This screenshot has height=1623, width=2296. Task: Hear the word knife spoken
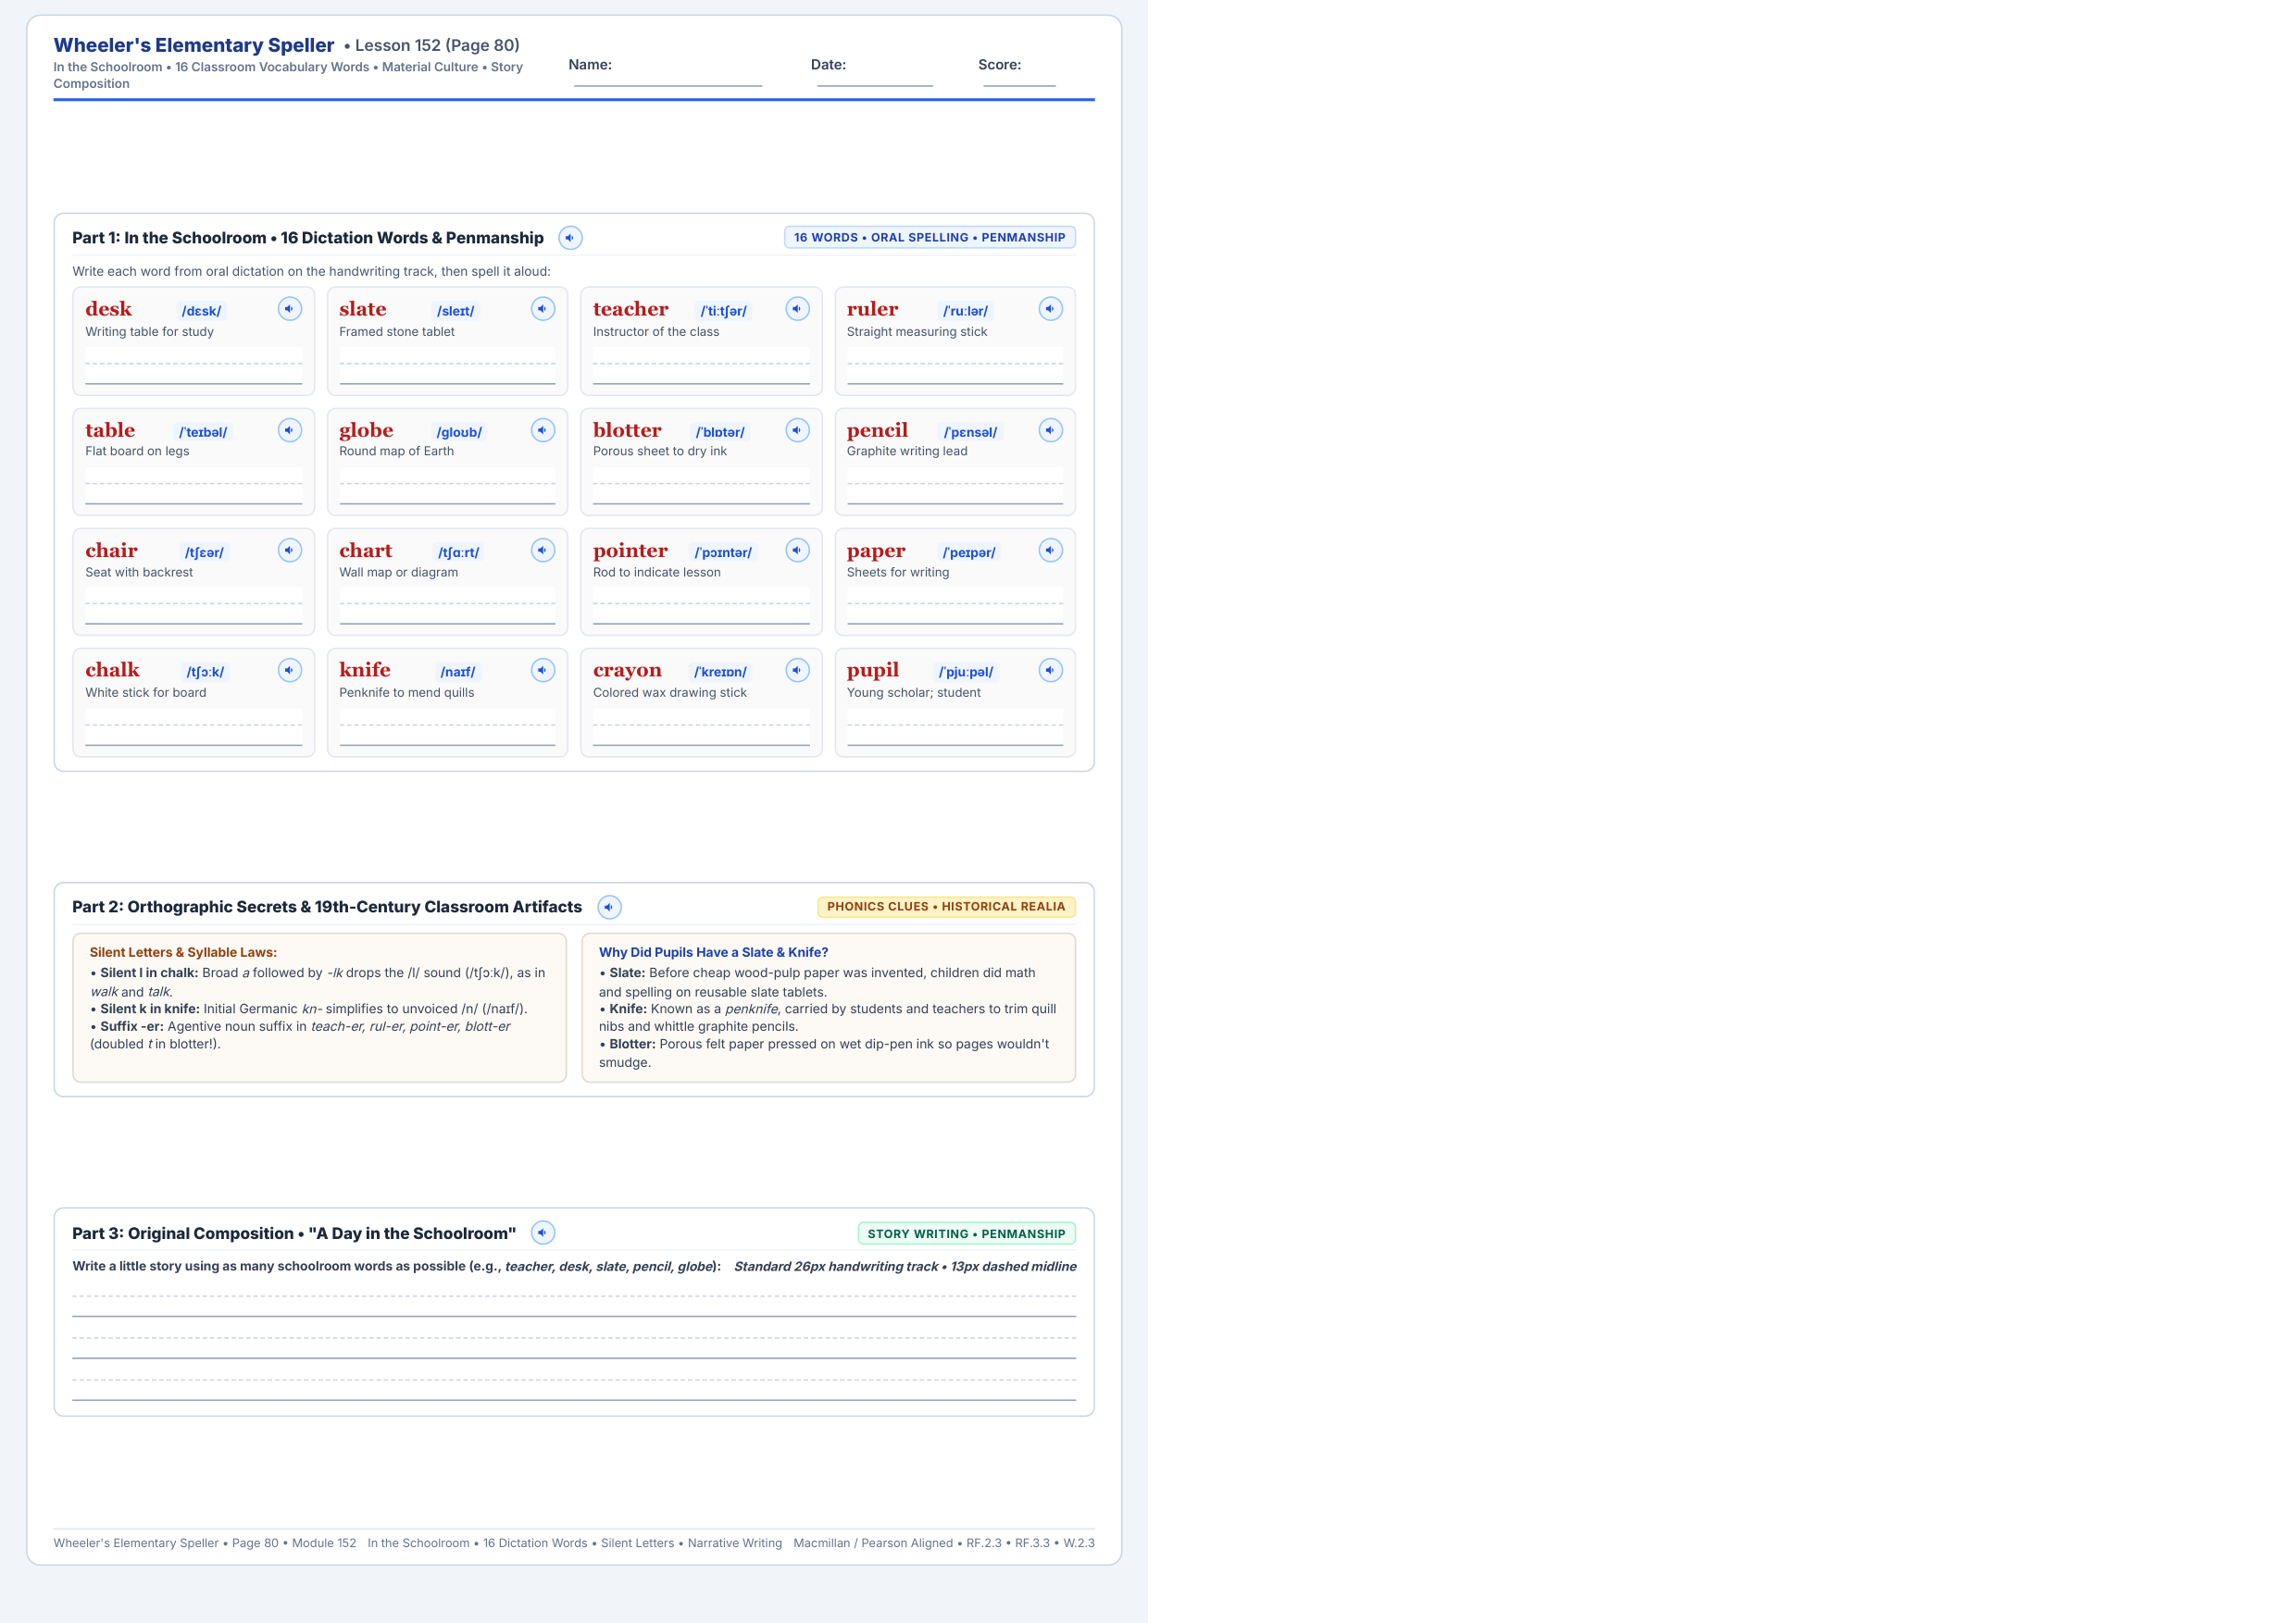543,670
